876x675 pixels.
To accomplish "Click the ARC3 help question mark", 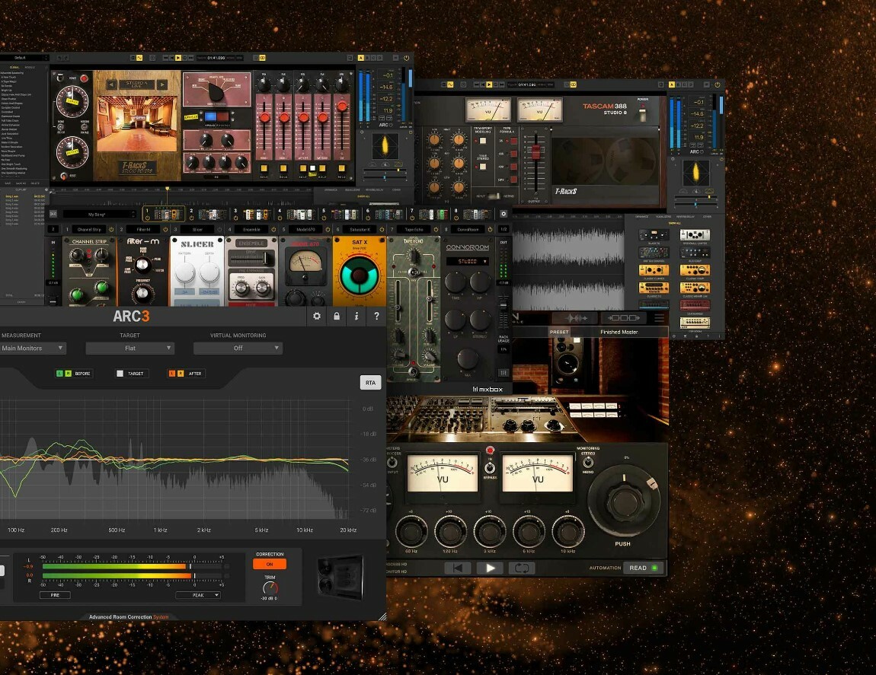I will pyautogui.click(x=376, y=317).
